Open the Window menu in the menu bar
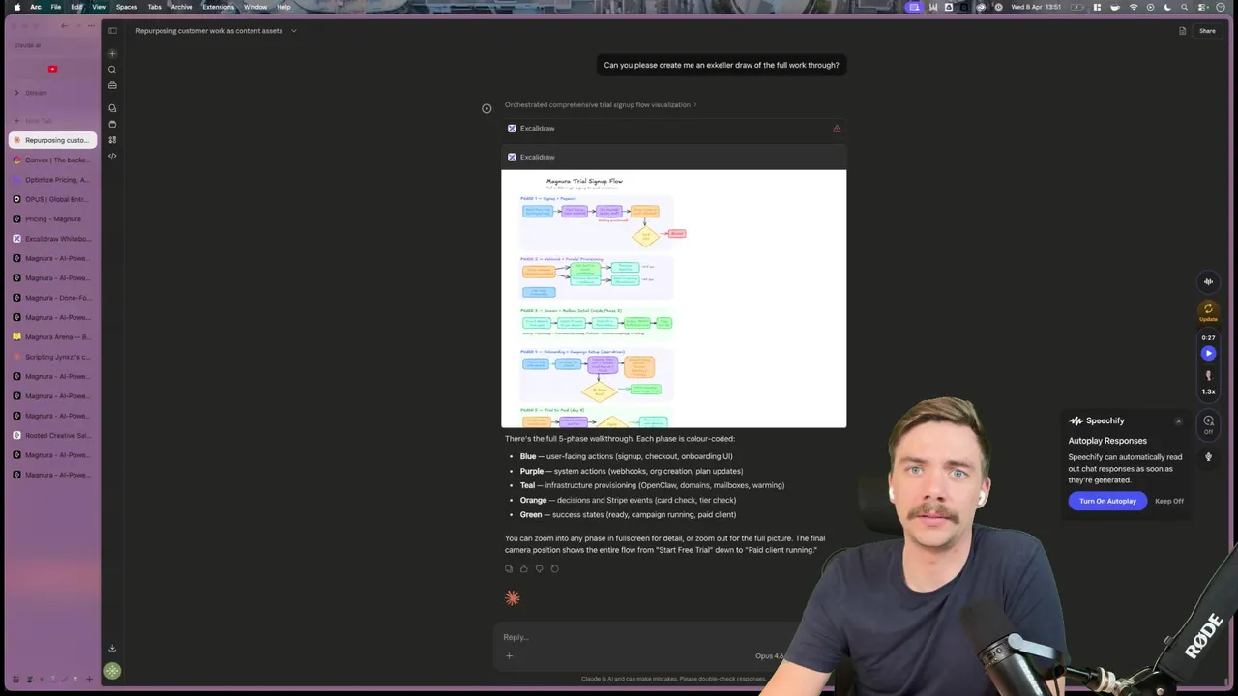Image resolution: width=1238 pixels, height=696 pixels. click(x=255, y=7)
